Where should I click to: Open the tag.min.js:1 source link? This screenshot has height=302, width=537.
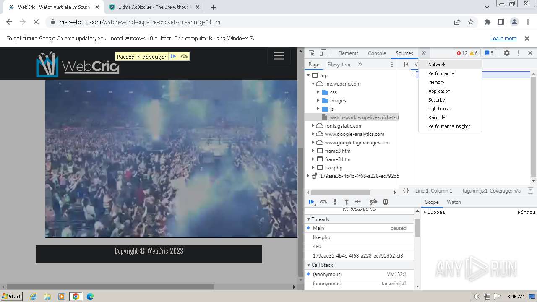tap(475, 191)
